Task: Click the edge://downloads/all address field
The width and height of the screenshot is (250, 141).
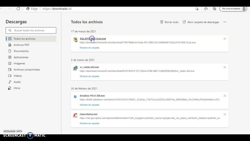Action: 57,9
